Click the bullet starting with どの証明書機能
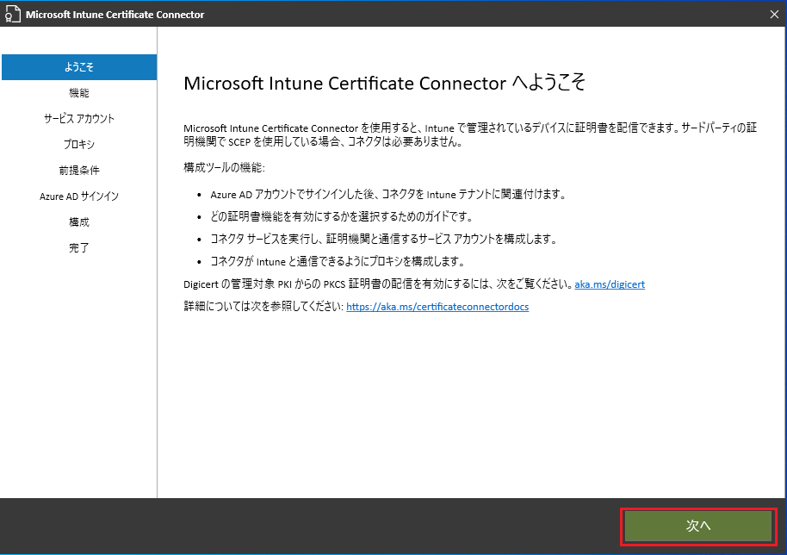The height and width of the screenshot is (555, 787). pos(342,217)
